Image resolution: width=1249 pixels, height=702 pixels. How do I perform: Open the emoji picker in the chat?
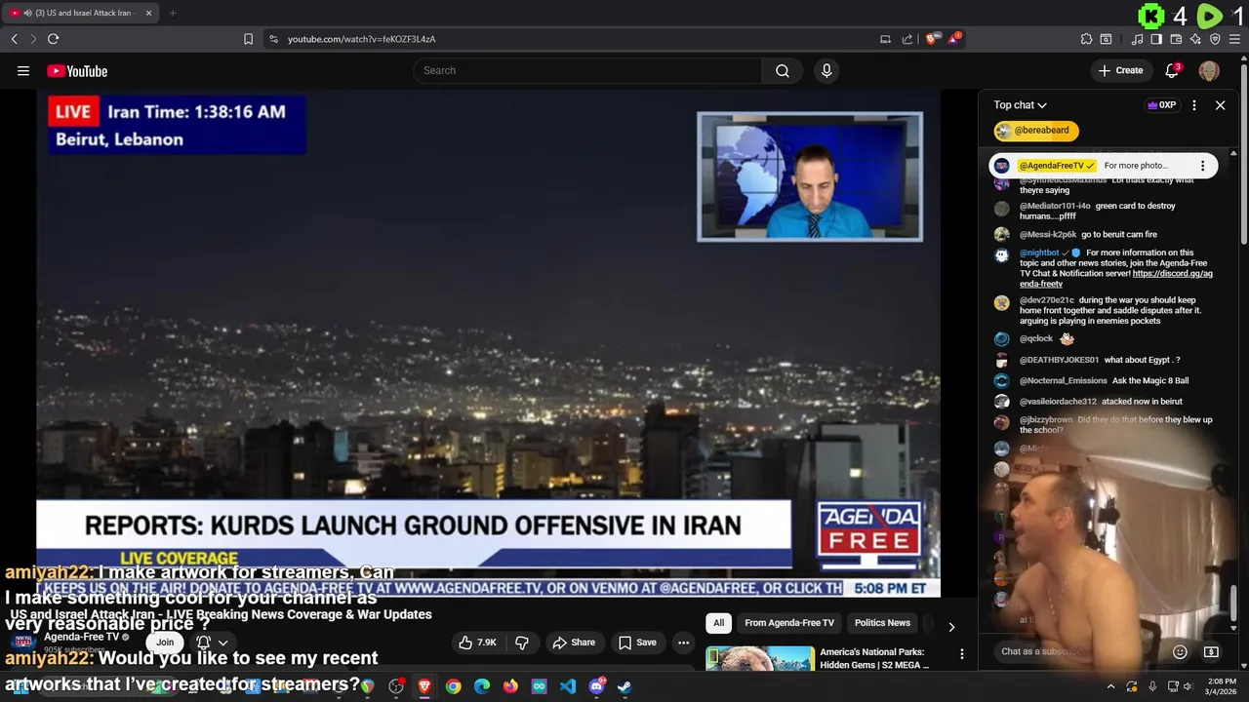(x=1180, y=651)
